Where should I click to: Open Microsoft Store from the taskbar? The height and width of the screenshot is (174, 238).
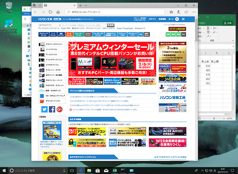coord(98,170)
